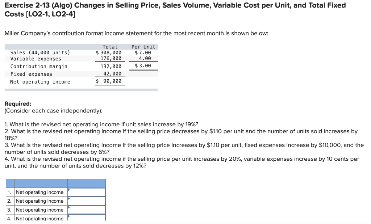Viewport: 371px width, 224px height.
Task: Click the Per Unit column header
Action: coord(143,46)
